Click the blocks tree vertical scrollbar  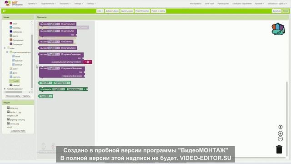pyautogui.click(x=32, y=61)
